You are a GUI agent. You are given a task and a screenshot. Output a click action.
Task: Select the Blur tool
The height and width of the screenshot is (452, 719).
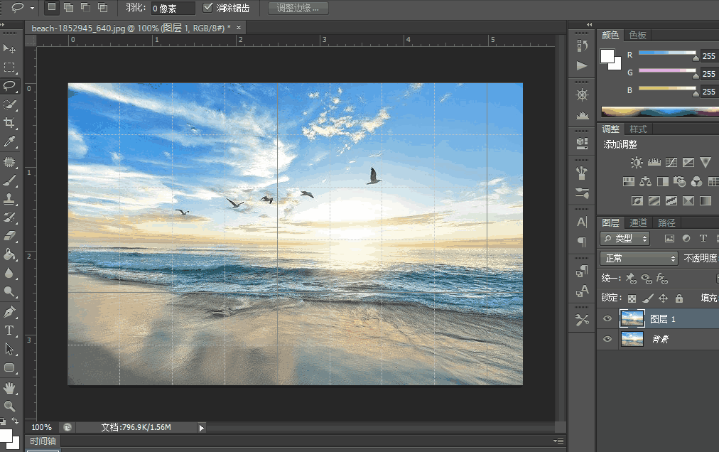9,273
